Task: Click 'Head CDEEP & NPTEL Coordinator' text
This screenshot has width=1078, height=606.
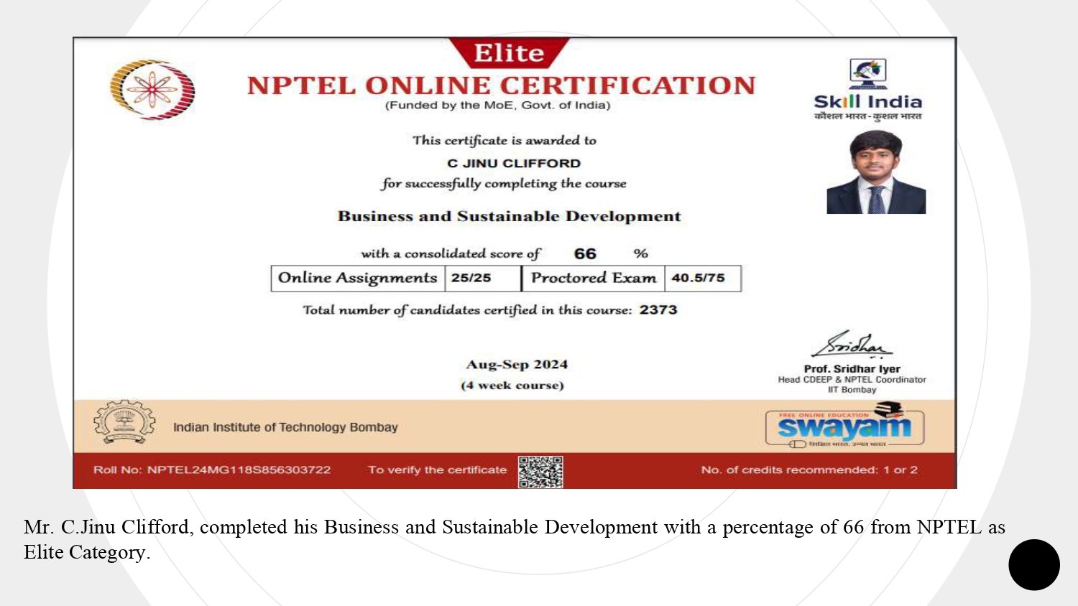Action: pyautogui.click(x=852, y=379)
